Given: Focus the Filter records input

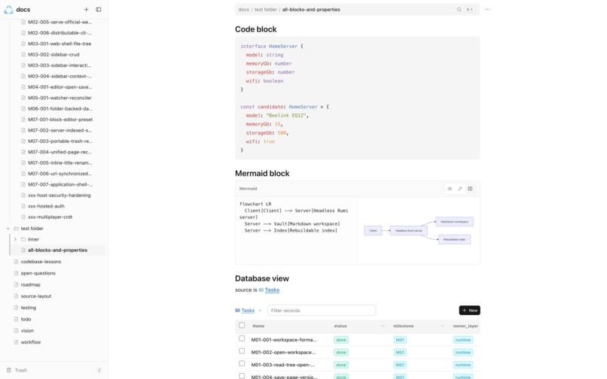Looking at the screenshot, I should [x=322, y=311].
